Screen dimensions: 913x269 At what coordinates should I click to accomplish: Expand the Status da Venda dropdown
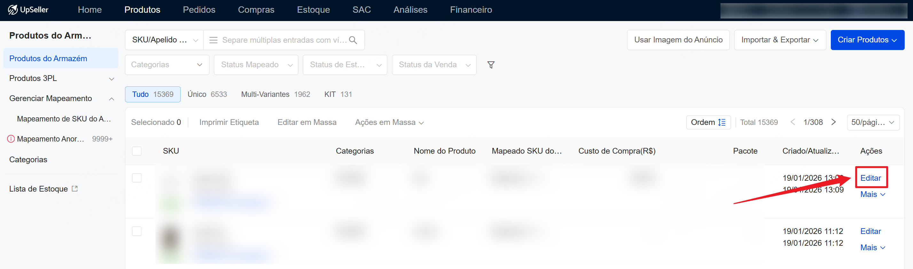433,65
